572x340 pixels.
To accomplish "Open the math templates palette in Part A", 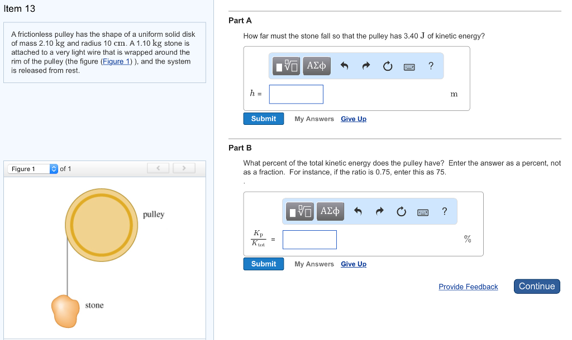I will coord(285,66).
